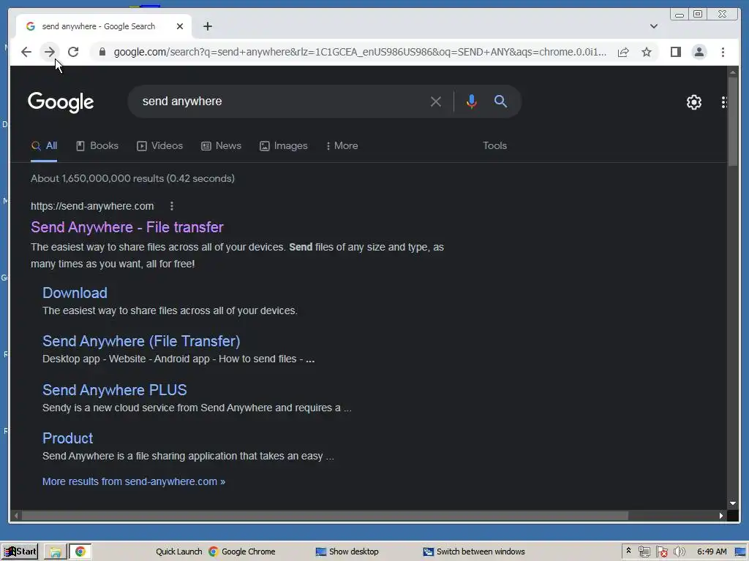The image size is (749, 561).
Task: Open 'Send Anywhere (File Transfer)' sitelink
Action: [141, 341]
